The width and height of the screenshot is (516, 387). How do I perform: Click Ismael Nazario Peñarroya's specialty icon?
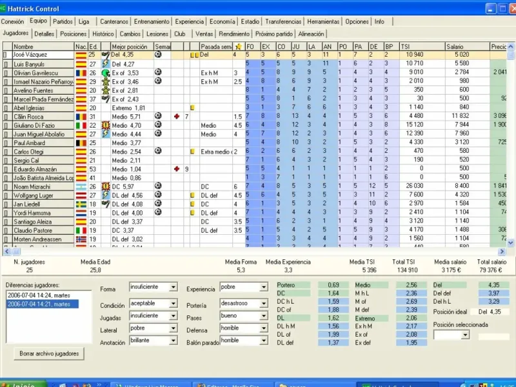pyautogui.click(x=106, y=81)
